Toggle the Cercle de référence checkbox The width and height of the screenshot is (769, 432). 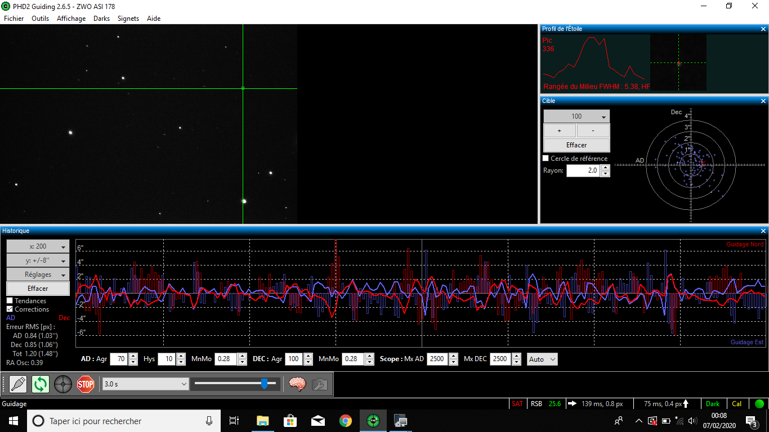(x=546, y=159)
